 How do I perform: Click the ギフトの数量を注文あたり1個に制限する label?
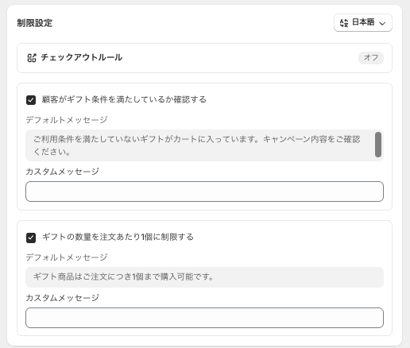click(x=118, y=237)
